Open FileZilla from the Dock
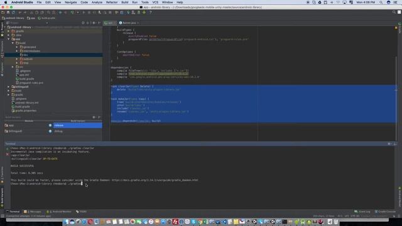Screen dimensions: 402x226 [175, 222]
